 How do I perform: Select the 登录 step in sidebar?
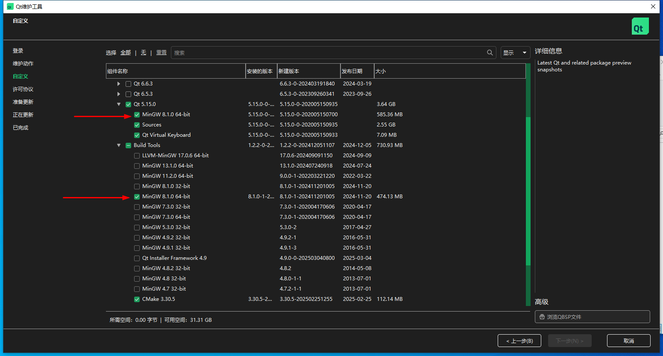coord(18,50)
